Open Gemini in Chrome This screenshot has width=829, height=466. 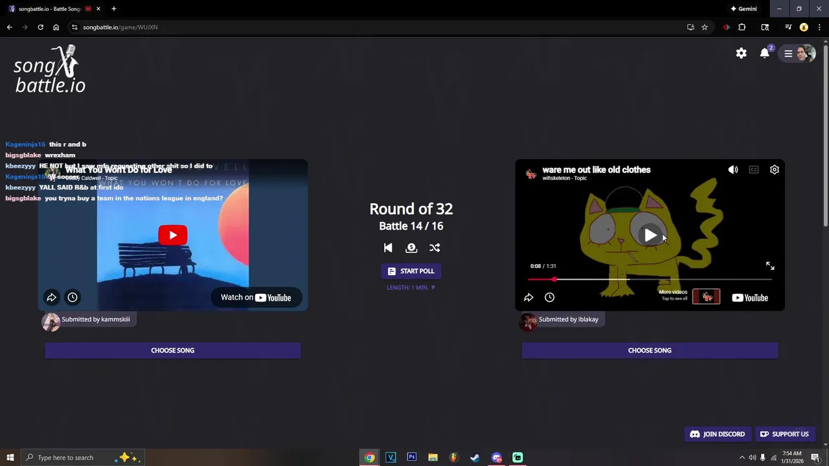[x=744, y=9]
